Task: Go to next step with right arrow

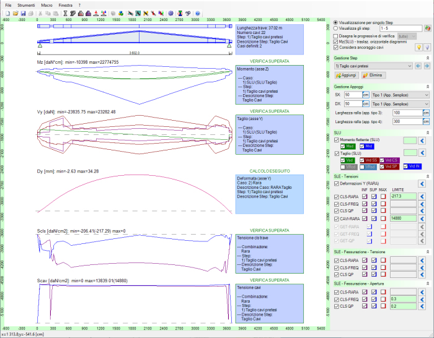Action: [427, 66]
